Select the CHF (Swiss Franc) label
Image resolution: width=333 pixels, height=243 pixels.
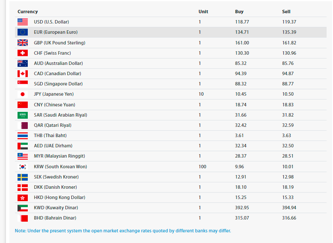(52, 53)
